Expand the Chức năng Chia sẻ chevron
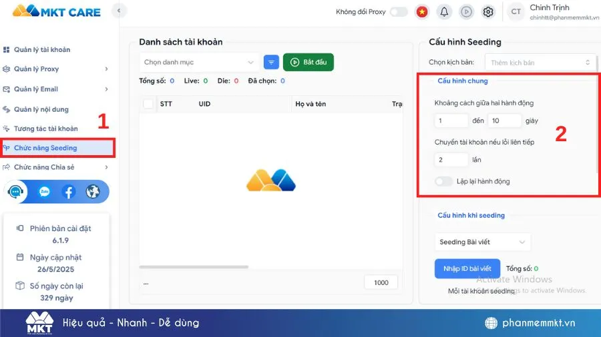601x337 pixels. 106,167
